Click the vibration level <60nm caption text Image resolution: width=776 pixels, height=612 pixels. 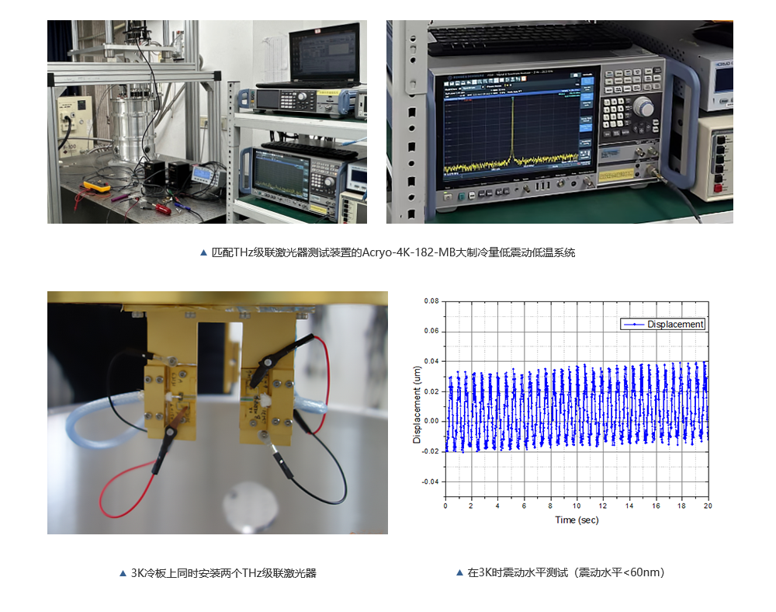tap(566, 573)
